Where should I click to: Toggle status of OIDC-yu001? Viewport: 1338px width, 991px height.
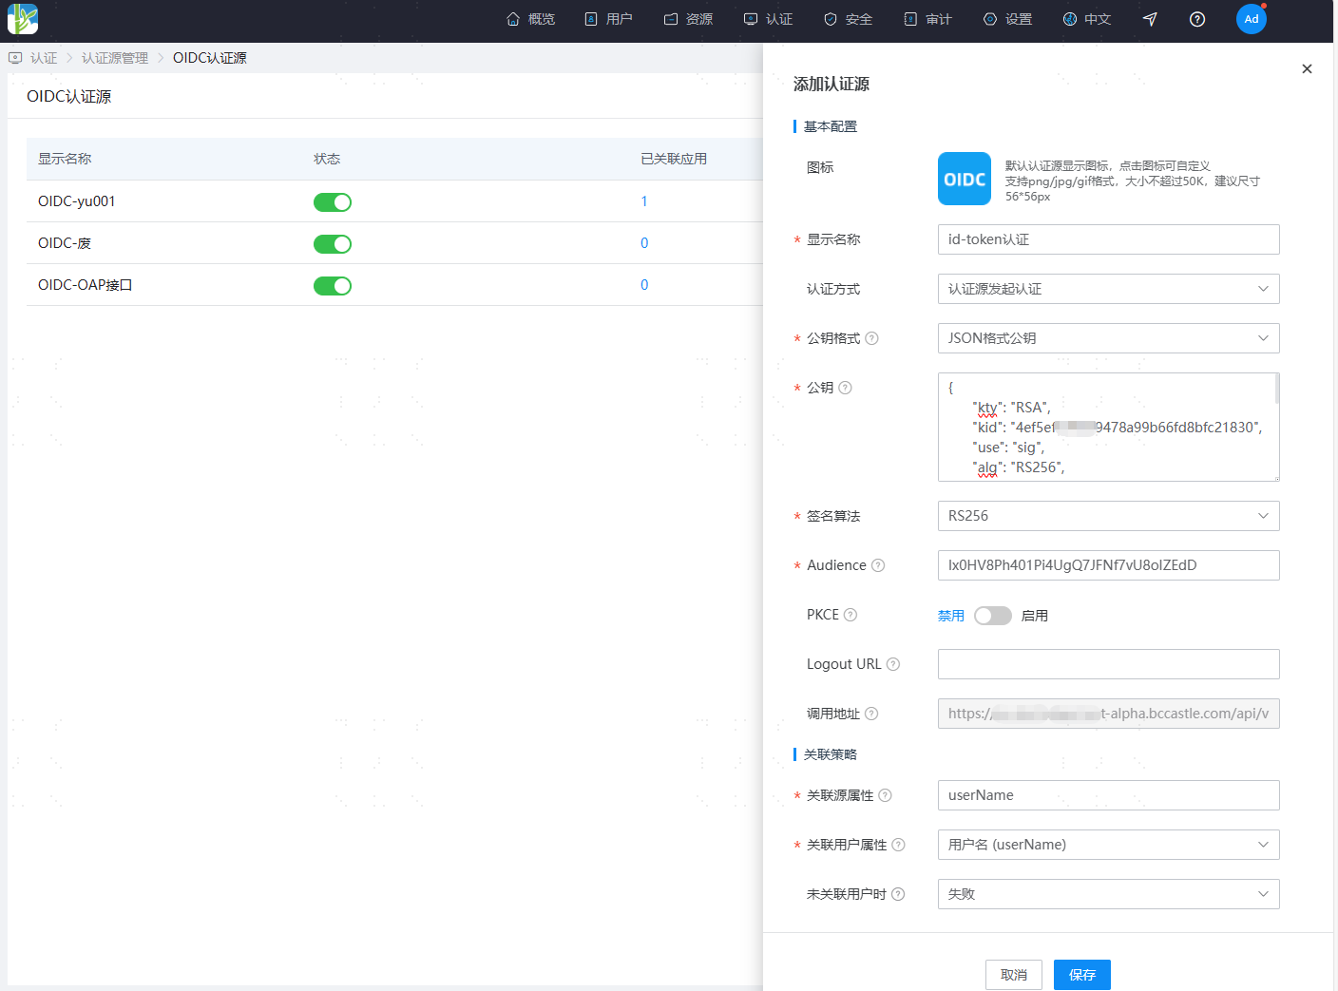click(333, 202)
